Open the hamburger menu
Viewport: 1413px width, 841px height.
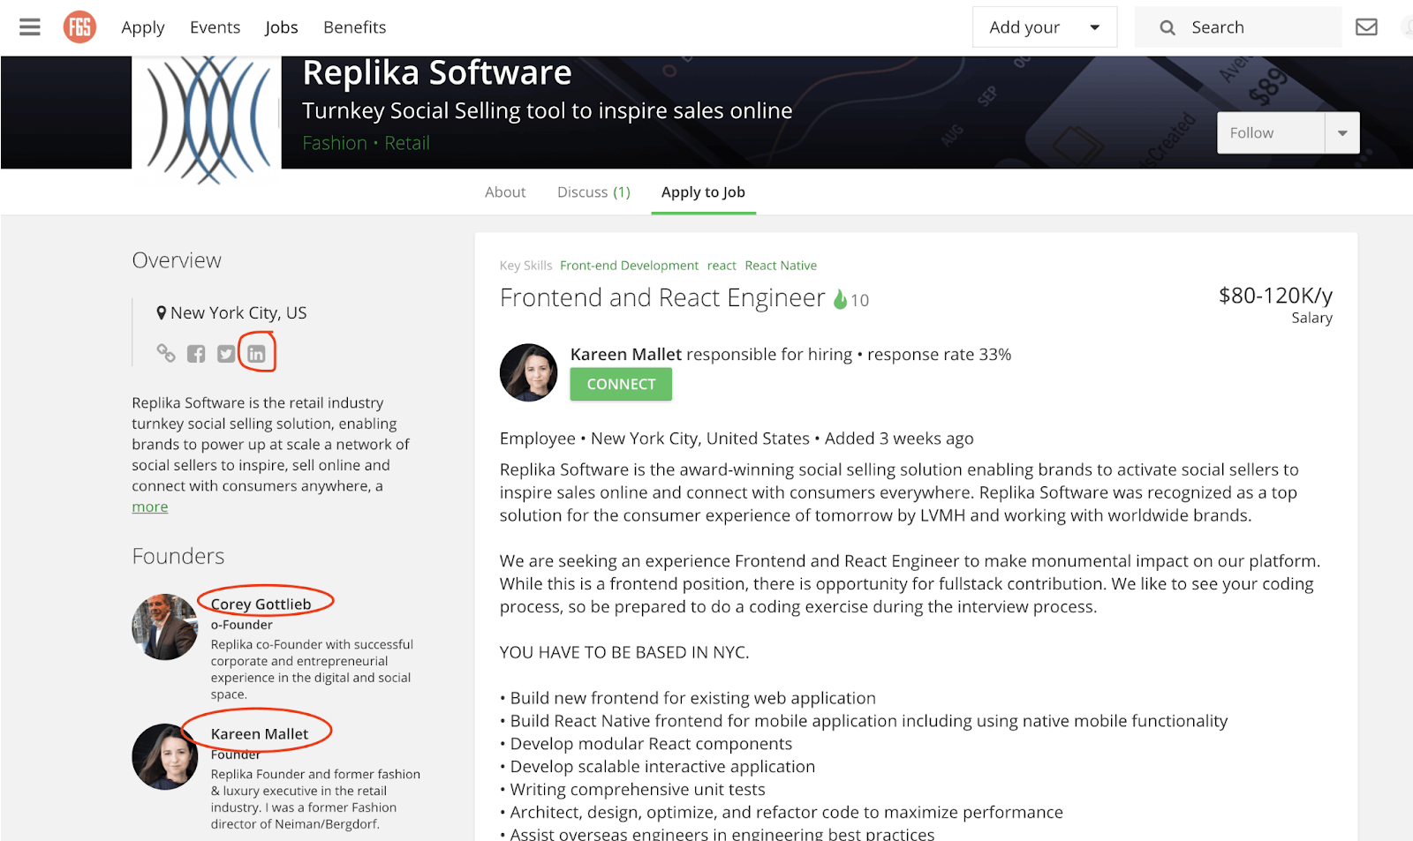30,27
